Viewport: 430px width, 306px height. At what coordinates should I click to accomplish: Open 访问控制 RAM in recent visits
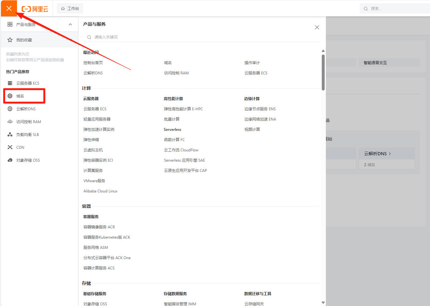tap(176, 73)
